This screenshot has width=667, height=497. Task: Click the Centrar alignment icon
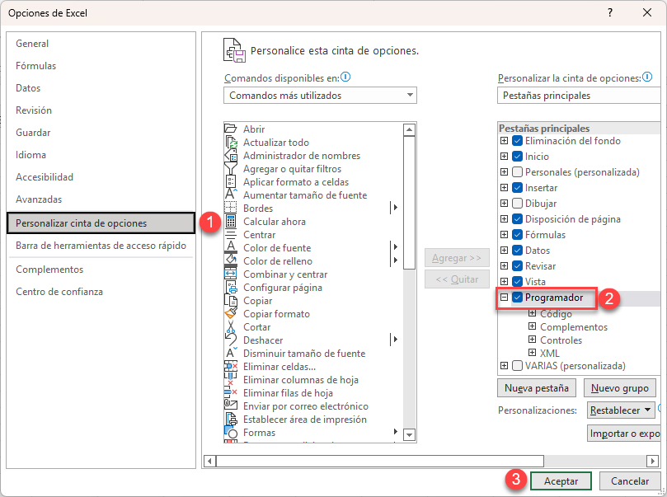pos(231,234)
